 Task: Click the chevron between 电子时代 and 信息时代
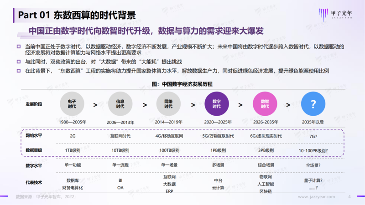(x=95, y=105)
